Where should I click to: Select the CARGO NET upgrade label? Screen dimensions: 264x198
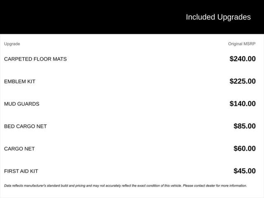pyautogui.click(x=19, y=148)
